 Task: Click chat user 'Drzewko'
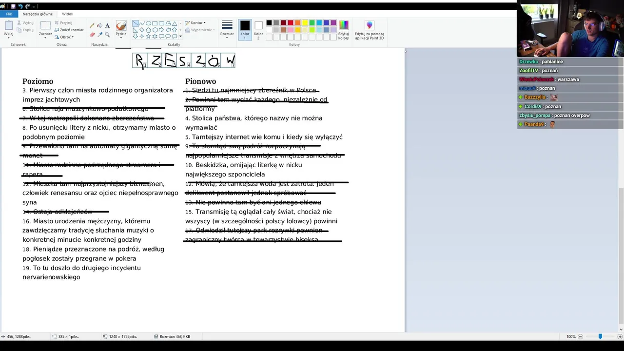pyautogui.click(x=528, y=62)
